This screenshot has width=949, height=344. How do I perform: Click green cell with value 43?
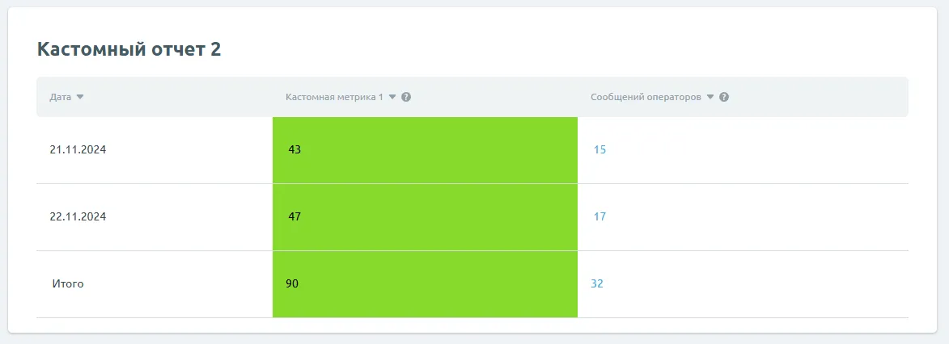[x=425, y=149]
